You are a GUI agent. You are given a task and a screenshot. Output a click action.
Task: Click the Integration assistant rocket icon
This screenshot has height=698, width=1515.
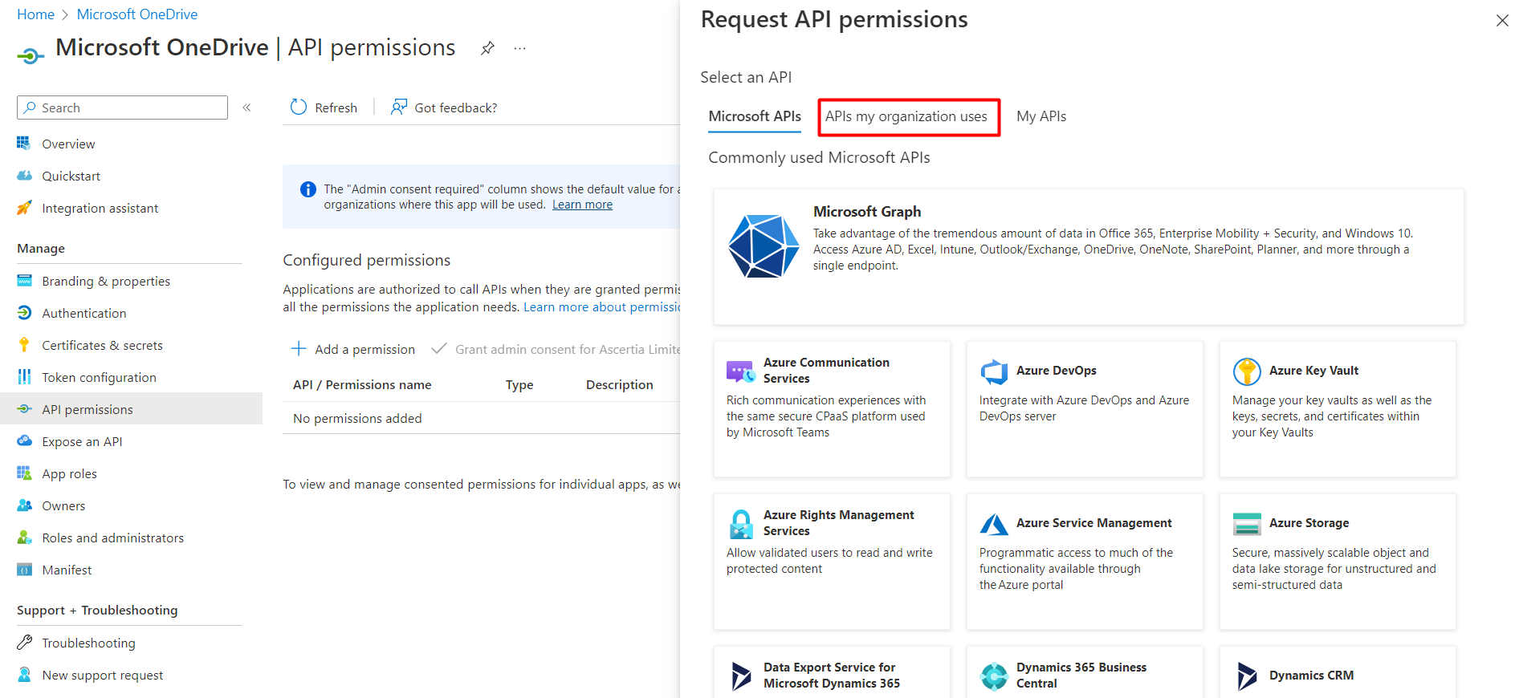[x=24, y=208]
